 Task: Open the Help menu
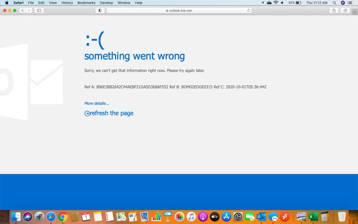(139, 3)
